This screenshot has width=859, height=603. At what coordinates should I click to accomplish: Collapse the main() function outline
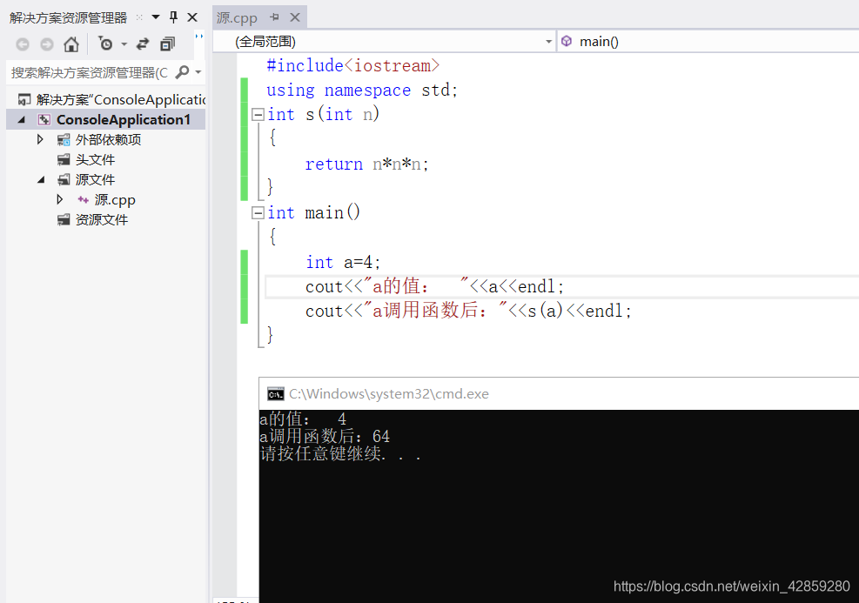[258, 213]
